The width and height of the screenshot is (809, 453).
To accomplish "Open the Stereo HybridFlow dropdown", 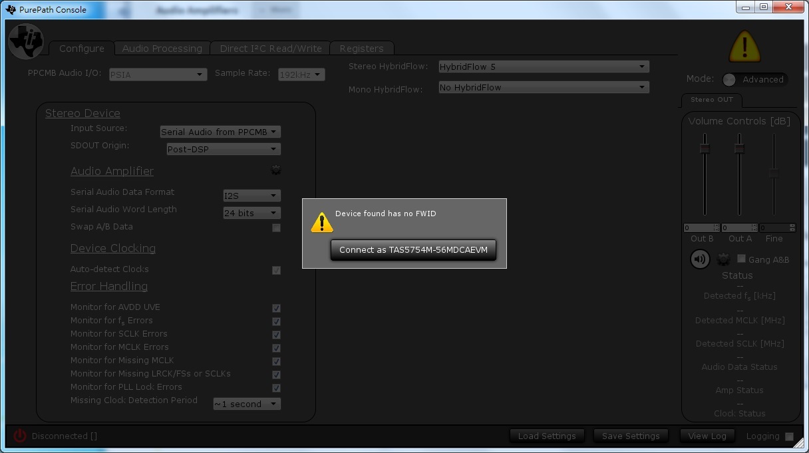I will 544,67.
